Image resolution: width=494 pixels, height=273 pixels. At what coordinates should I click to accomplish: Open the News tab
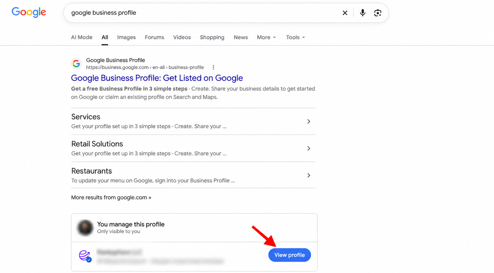tap(241, 37)
